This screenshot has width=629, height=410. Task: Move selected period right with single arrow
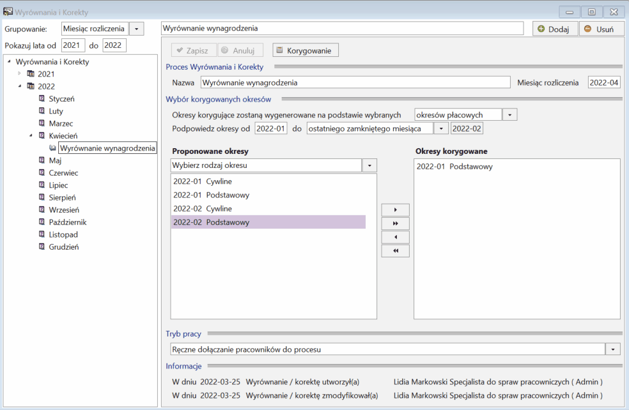click(395, 209)
